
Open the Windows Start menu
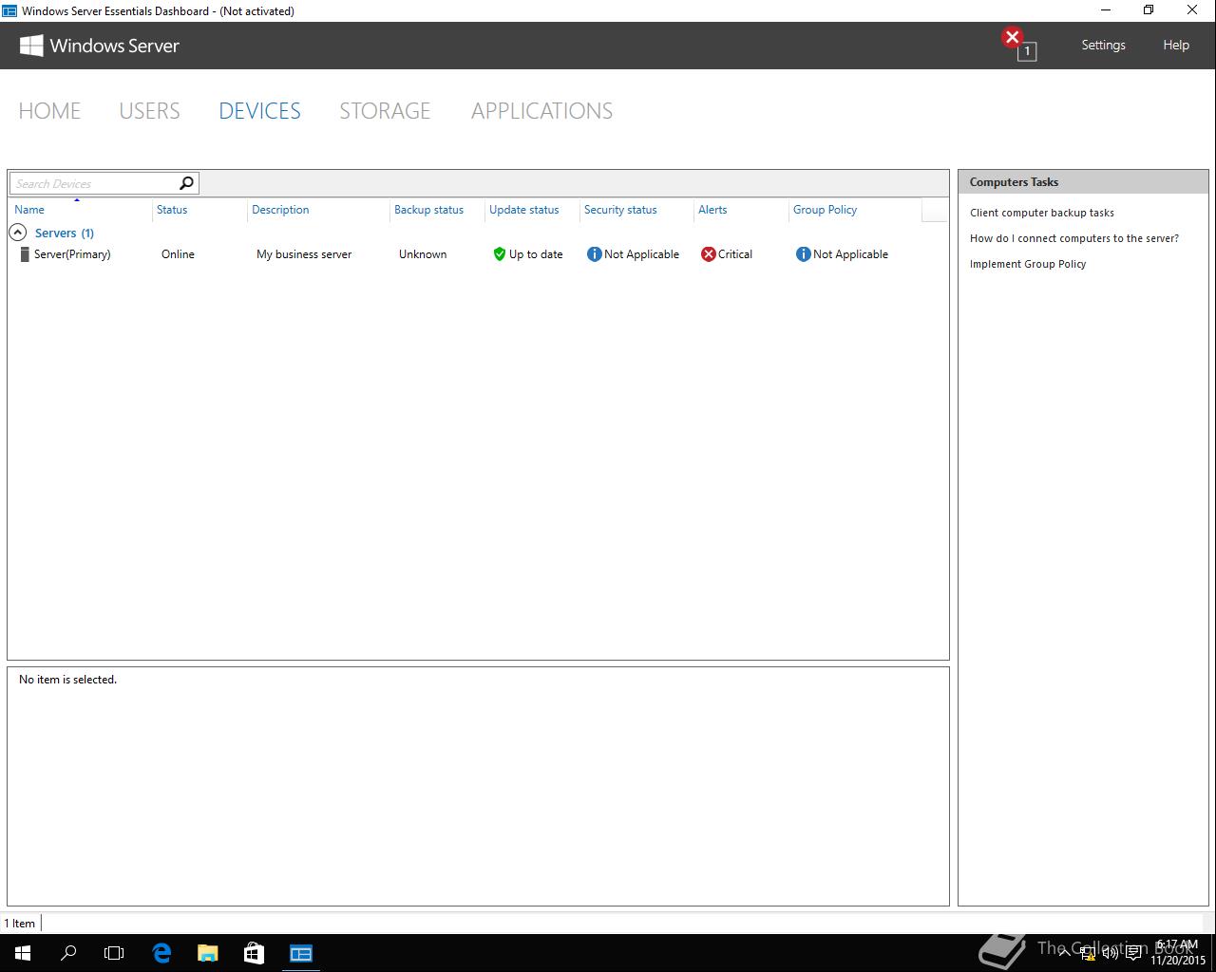(23, 953)
